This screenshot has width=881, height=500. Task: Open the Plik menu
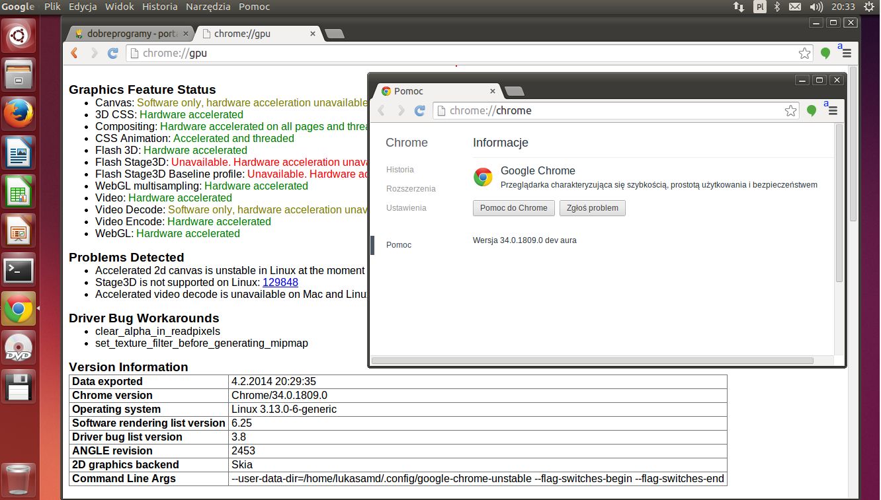pos(52,7)
